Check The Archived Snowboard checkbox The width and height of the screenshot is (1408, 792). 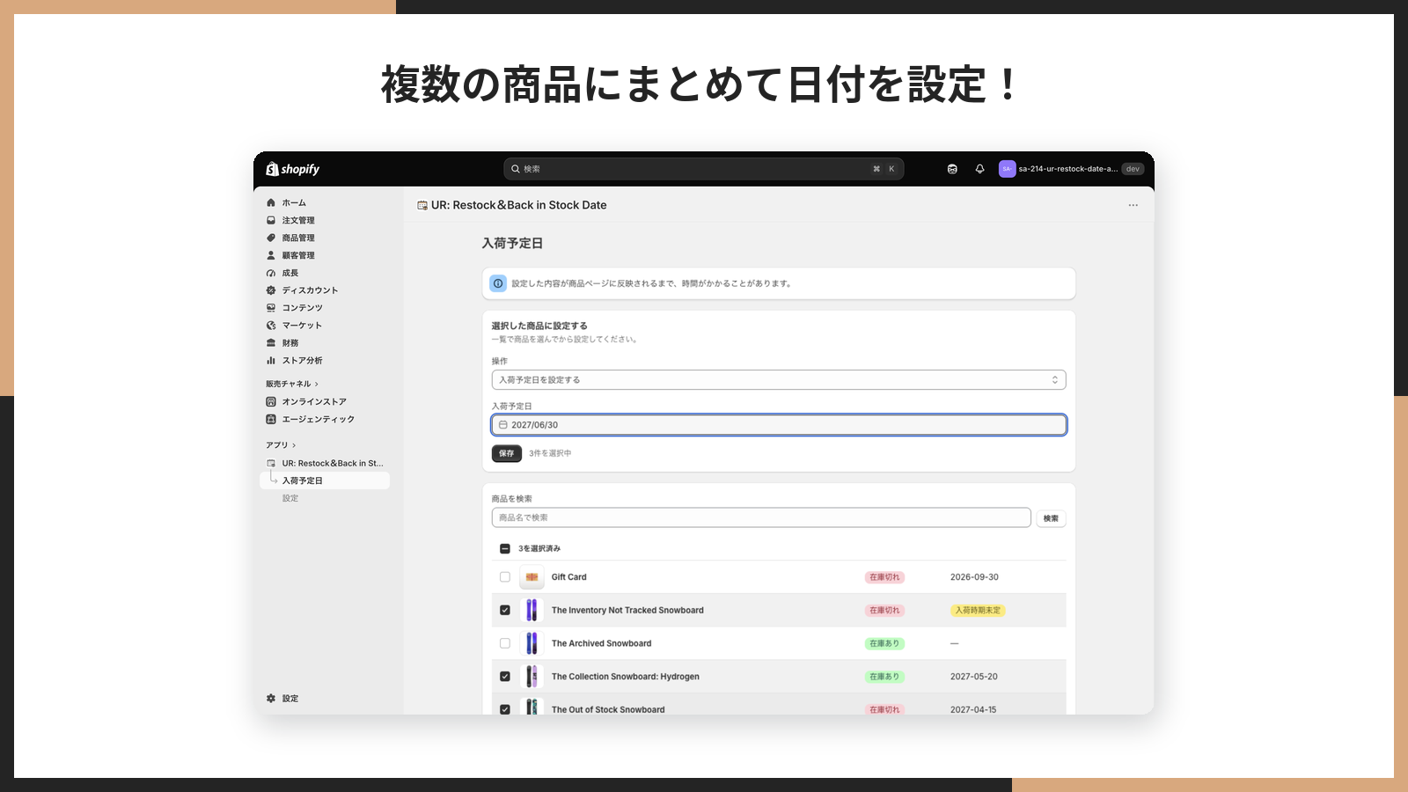(505, 643)
